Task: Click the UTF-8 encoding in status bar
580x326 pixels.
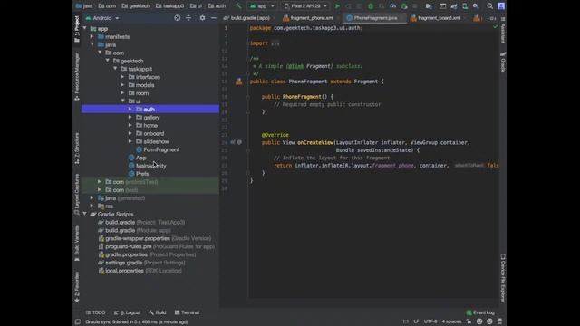Action: pos(430,321)
